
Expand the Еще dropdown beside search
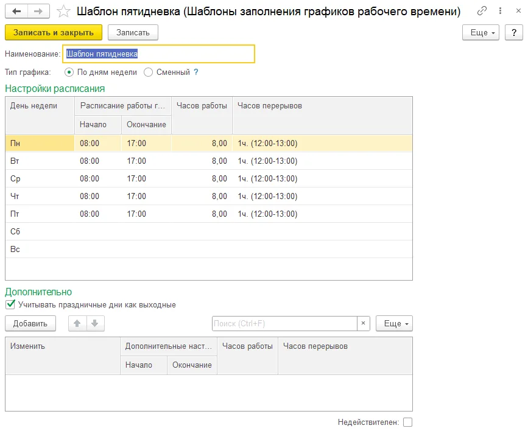click(394, 324)
